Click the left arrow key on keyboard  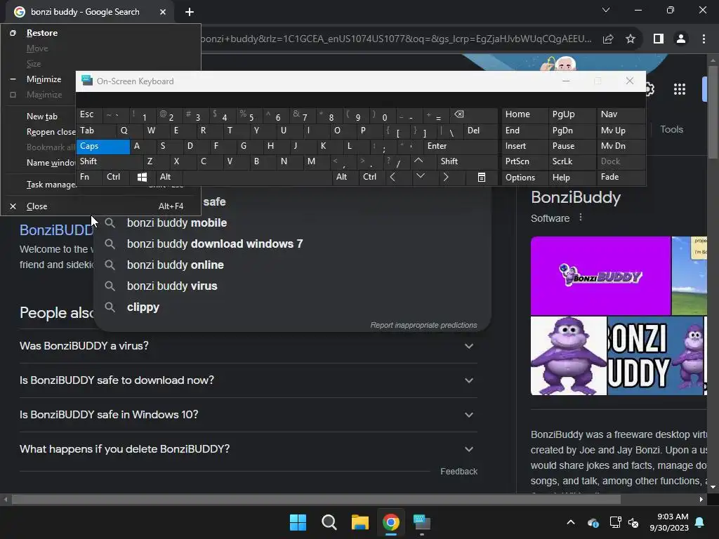tap(393, 177)
